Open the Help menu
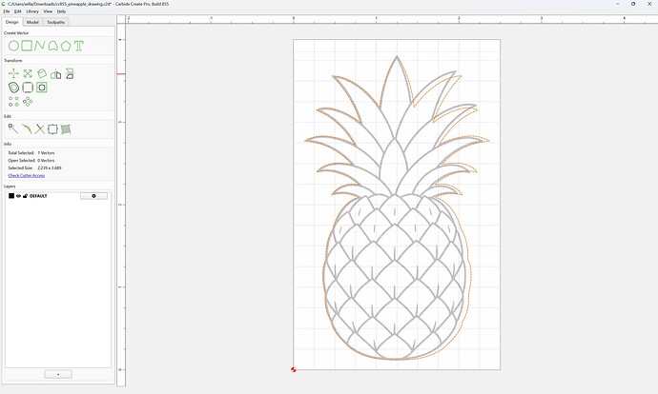 [x=61, y=11]
